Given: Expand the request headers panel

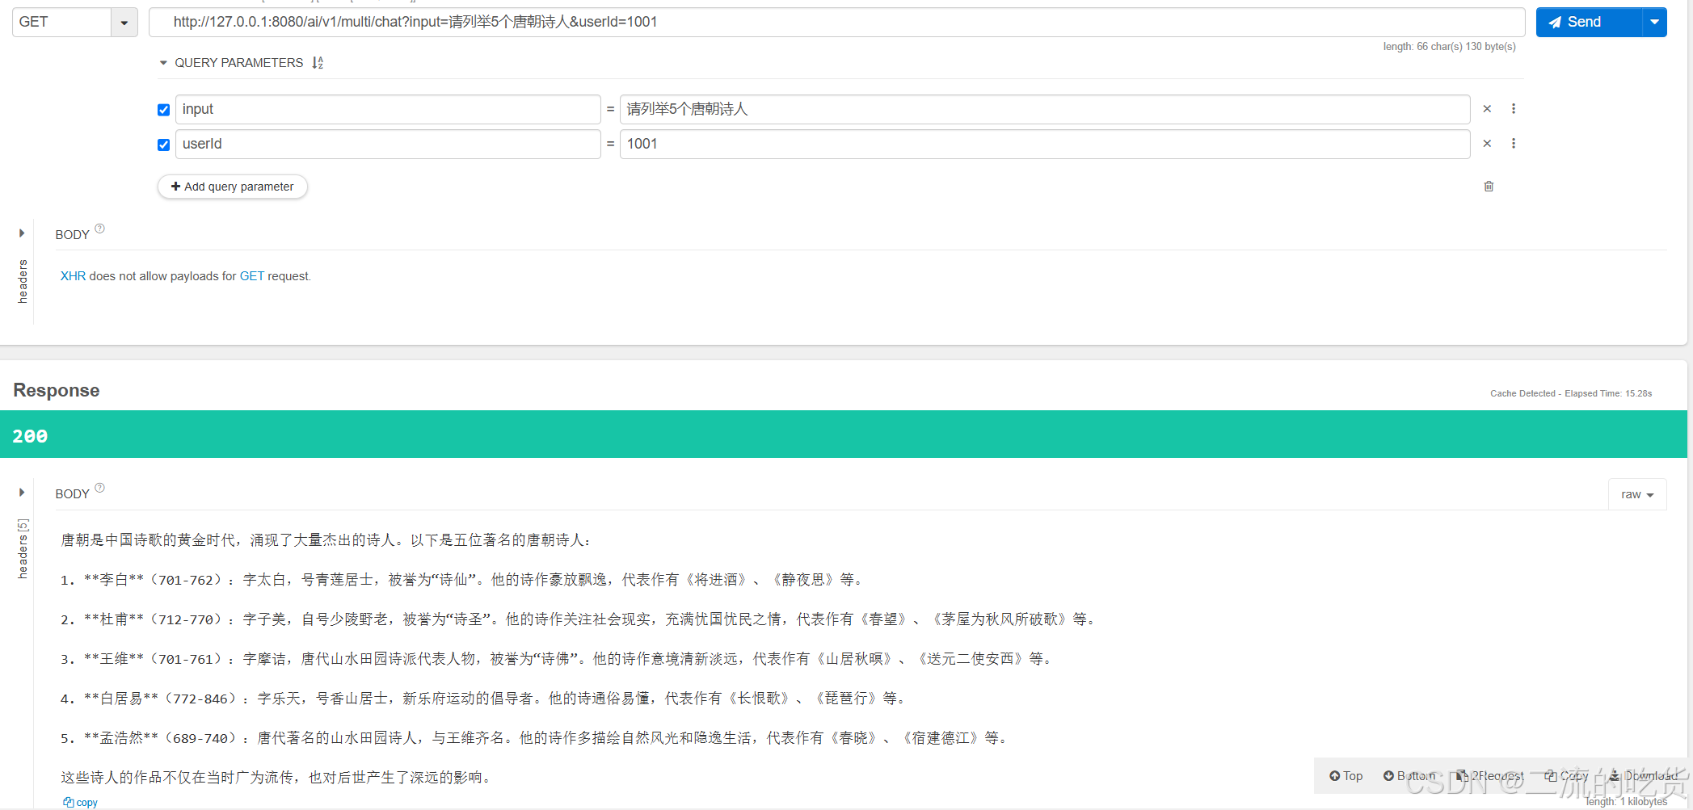Looking at the screenshot, I should [x=22, y=233].
